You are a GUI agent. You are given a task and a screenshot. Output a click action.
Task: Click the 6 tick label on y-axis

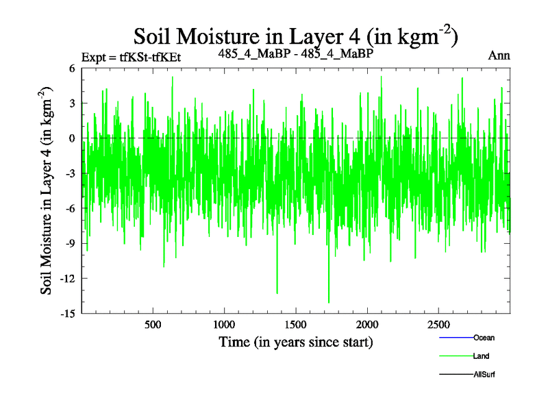[71, 68]
